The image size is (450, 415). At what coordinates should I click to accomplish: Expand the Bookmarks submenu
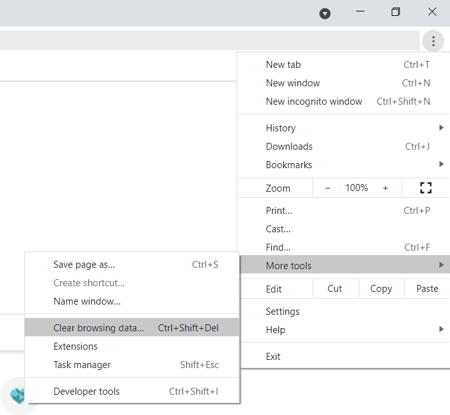point(344,165)
